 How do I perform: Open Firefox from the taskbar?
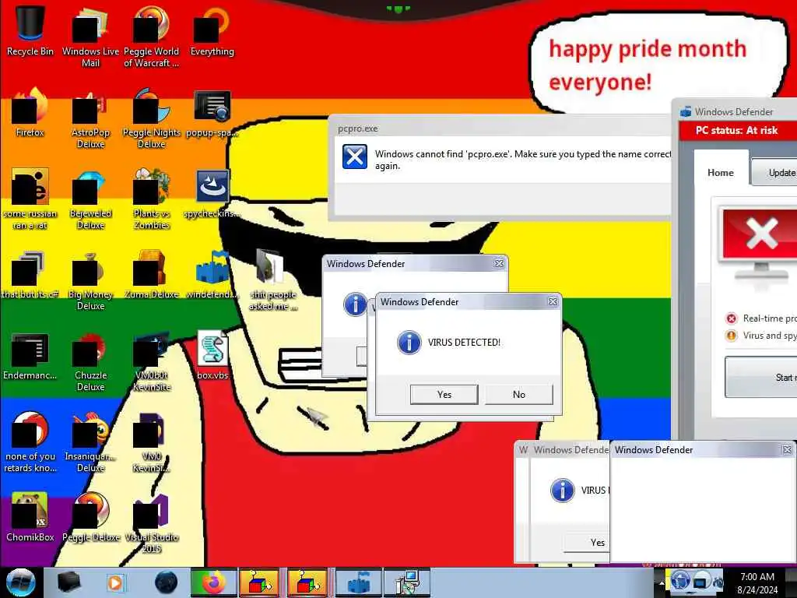[x=213, y=582]
